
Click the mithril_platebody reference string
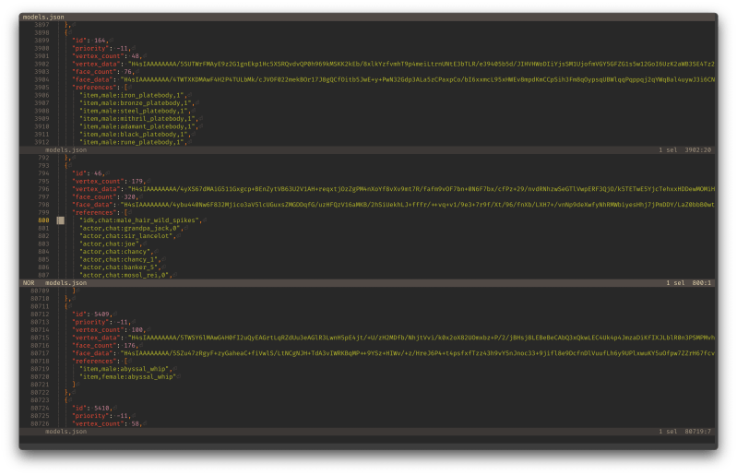pos(139,119)
